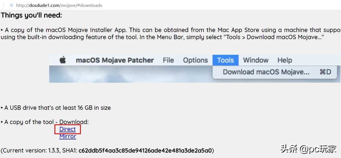
Task: Click the Mirror download link
Action: [67, 136]
